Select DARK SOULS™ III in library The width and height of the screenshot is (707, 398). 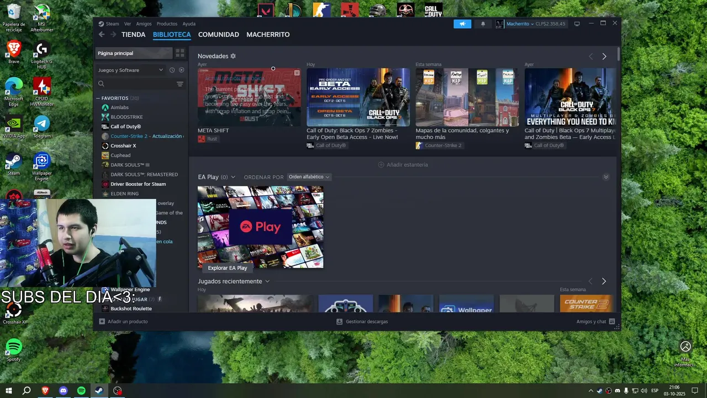(130, 165)
